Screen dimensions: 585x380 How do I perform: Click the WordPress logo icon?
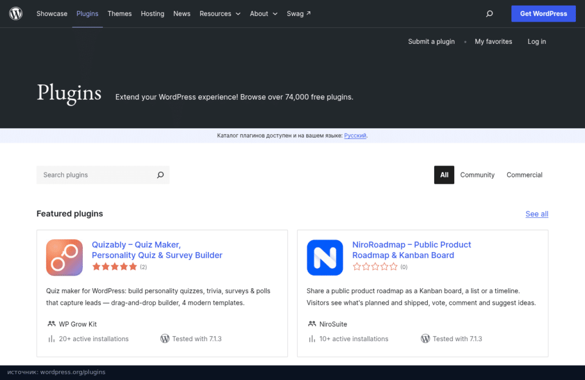[x=15, y=14]
